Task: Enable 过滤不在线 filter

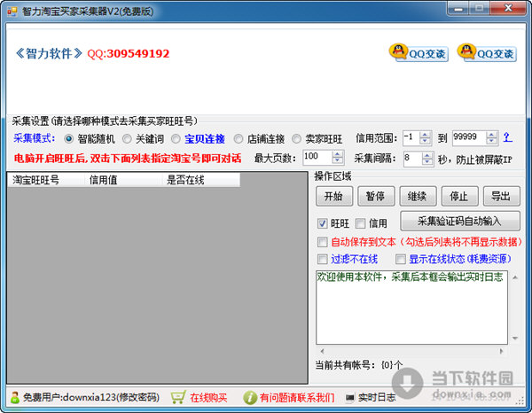Action: [322, 260]
